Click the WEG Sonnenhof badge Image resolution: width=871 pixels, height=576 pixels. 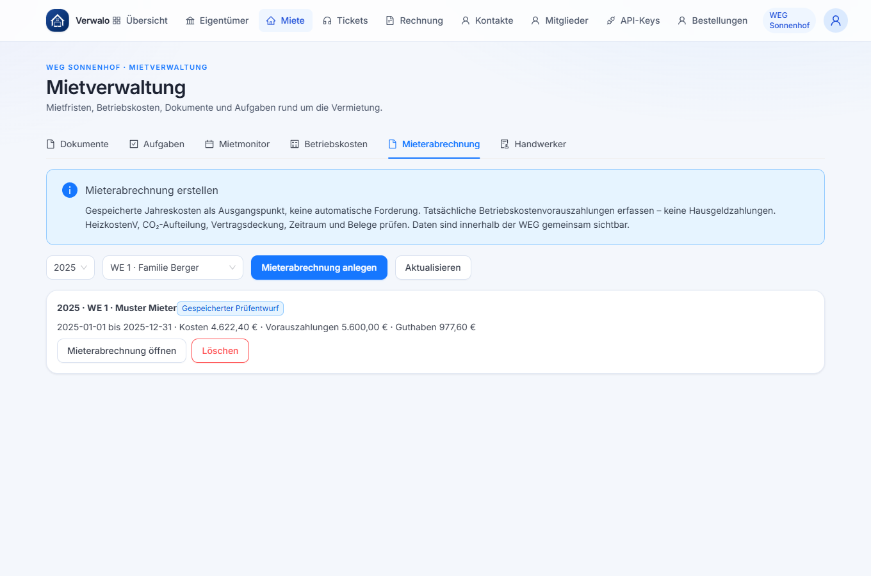pos(789,20)
